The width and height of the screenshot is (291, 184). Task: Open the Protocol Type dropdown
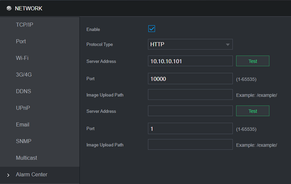click(190, 44)
